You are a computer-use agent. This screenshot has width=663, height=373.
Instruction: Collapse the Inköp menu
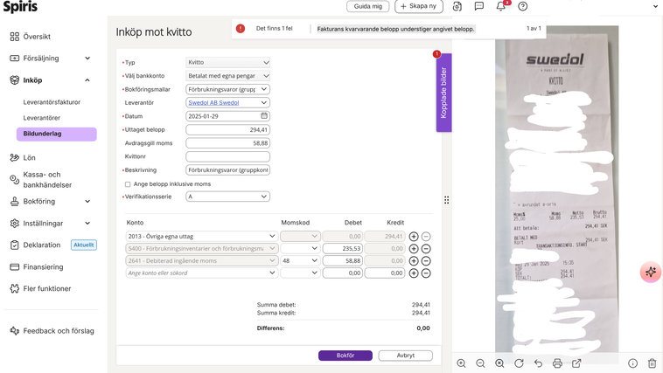click(87, 80)
